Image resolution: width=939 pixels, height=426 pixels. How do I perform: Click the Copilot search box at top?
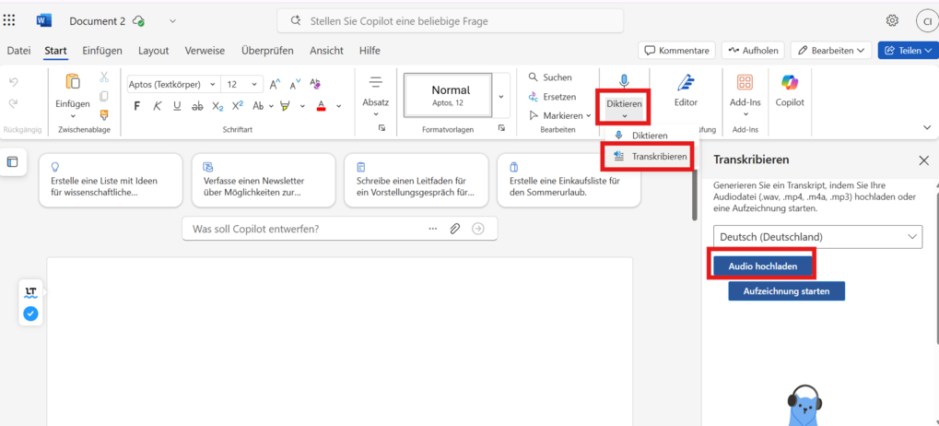point(451,21)
